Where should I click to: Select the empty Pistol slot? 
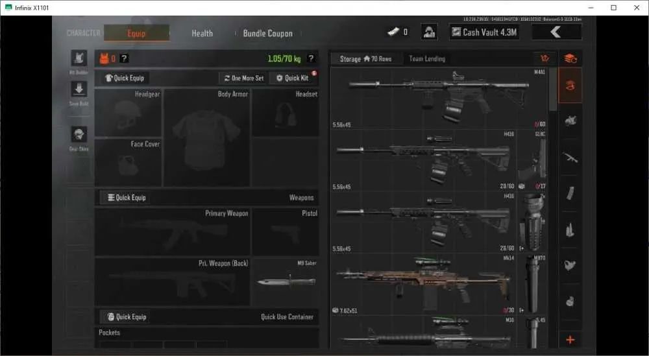286,231
